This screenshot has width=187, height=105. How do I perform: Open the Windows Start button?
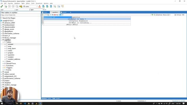click(2, 104)
